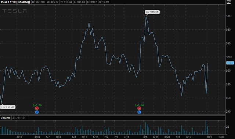Click the 7/16 date axis label
The height and width of the screenshot is (139, 235).
pos(126,137)
